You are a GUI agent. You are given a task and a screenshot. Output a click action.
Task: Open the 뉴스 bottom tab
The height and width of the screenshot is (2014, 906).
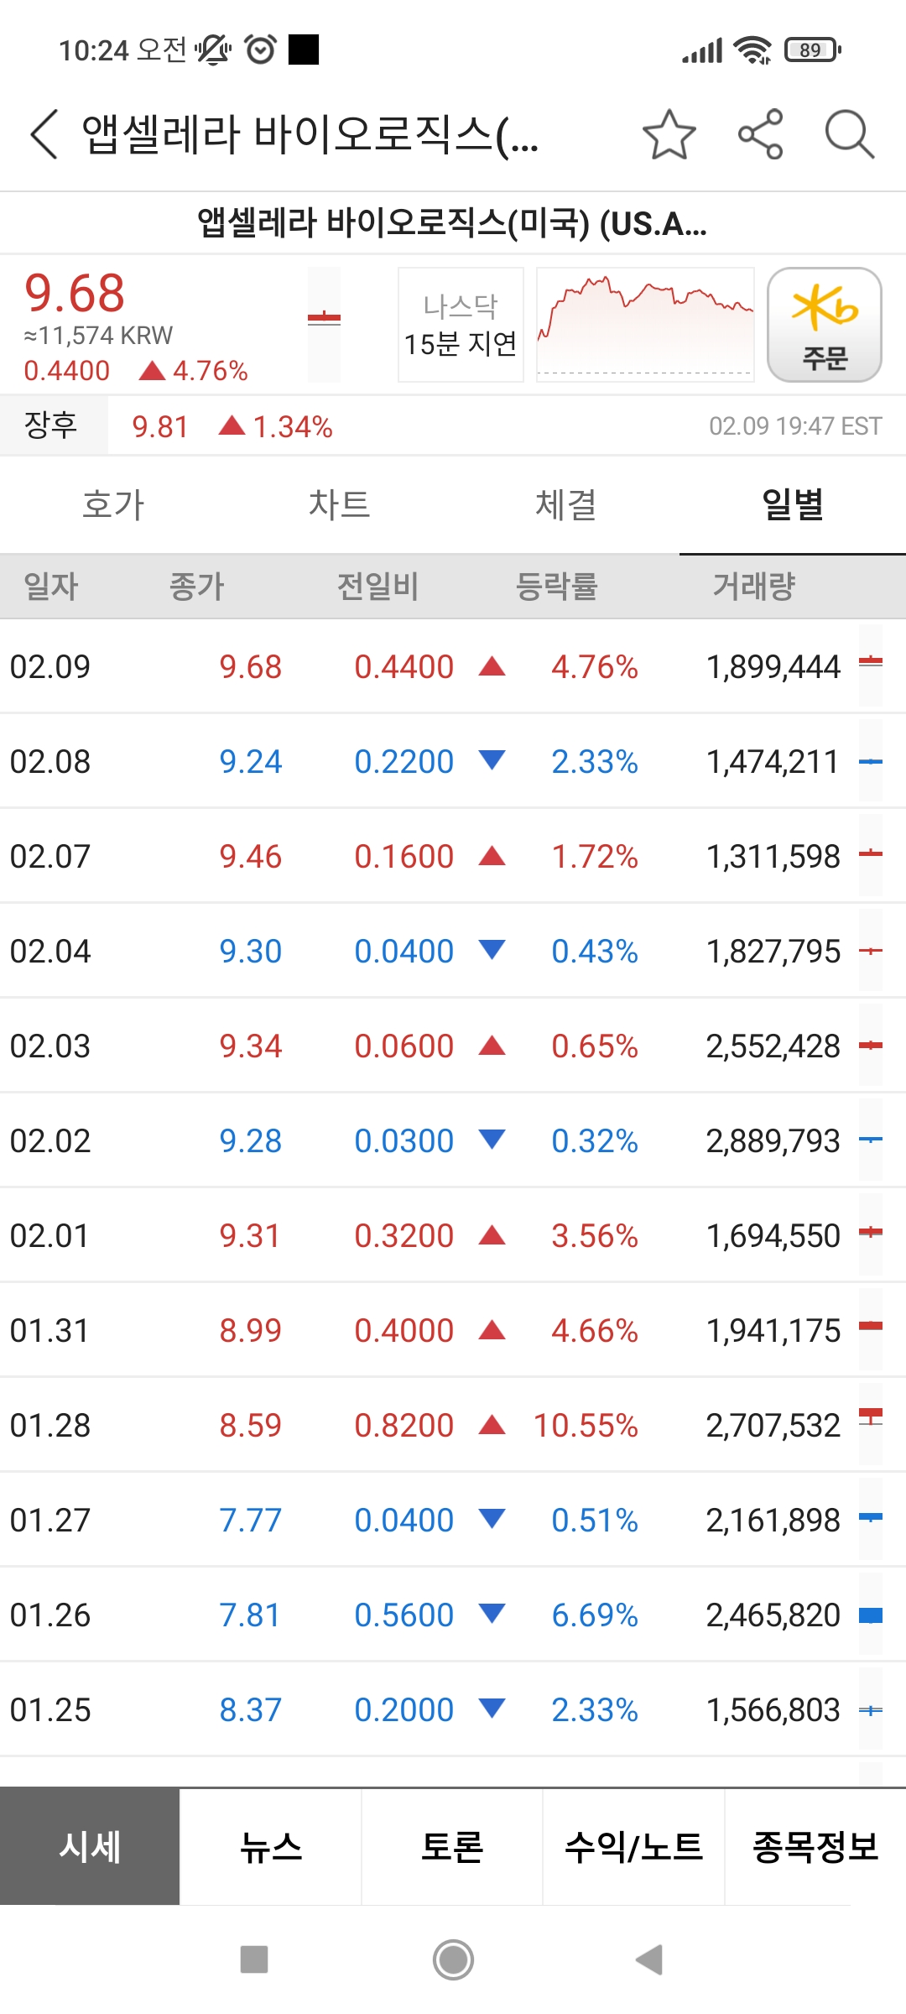tap(271, 1846)
